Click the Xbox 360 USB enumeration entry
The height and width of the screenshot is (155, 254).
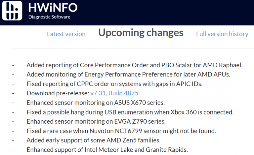(x=130, y=112)
